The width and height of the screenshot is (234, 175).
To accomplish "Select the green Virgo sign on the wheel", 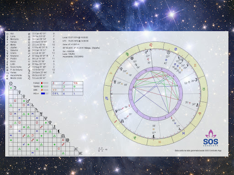I will (127, 54).
